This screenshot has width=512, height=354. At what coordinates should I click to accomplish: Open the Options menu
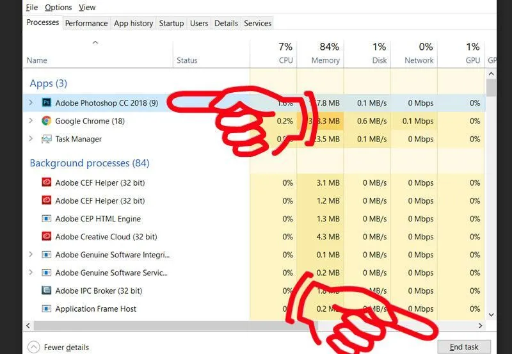click(x=58, y=7)
